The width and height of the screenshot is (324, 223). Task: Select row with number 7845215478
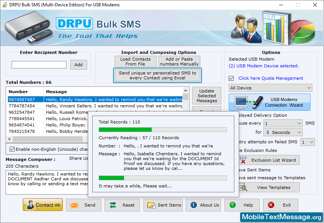point(48,131)
